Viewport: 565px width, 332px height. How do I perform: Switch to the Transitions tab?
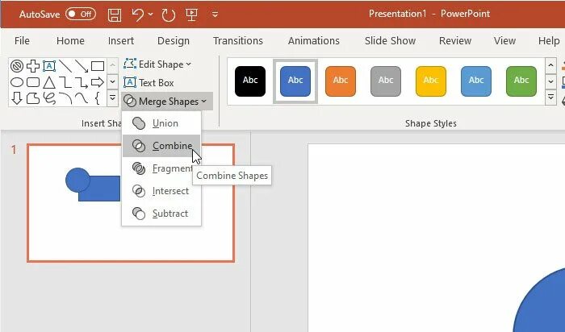[x=238, y=40]
